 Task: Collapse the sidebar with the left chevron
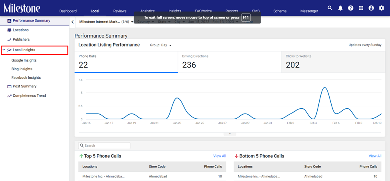point(72,22)
